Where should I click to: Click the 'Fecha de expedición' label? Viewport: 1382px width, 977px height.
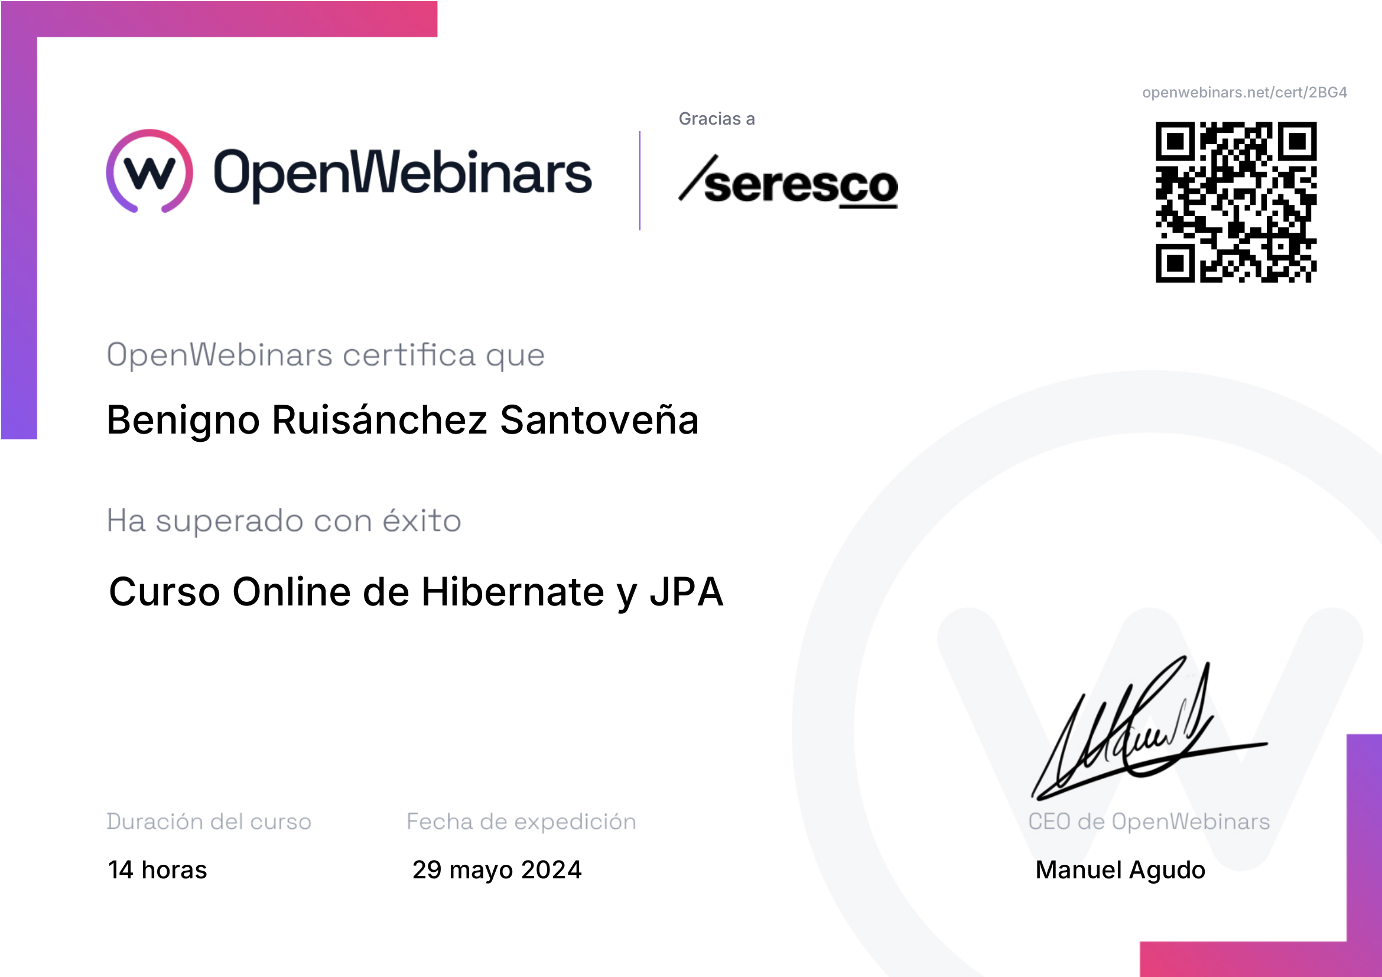521,822
